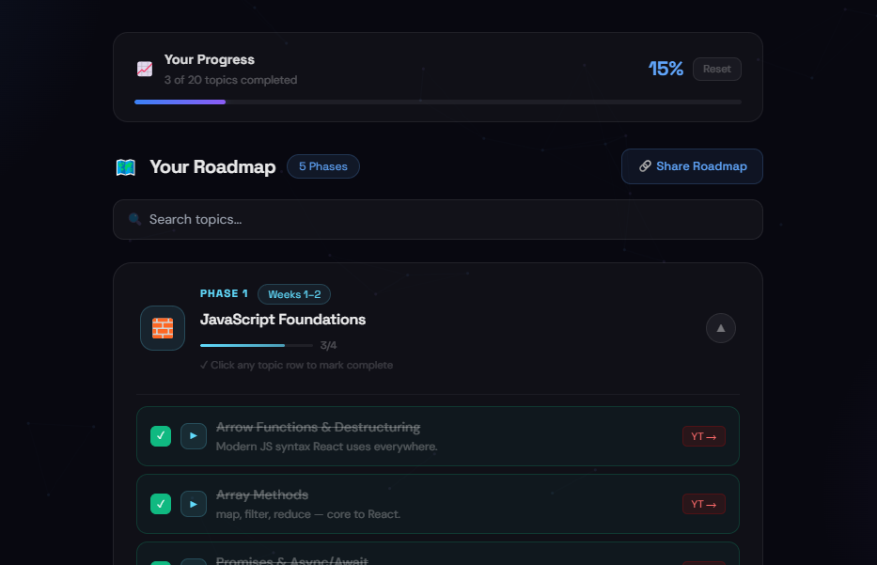Screen dimensions: 877x565
Task: Click '3 of 20 topics completed' text
Action: coord(230,80)
